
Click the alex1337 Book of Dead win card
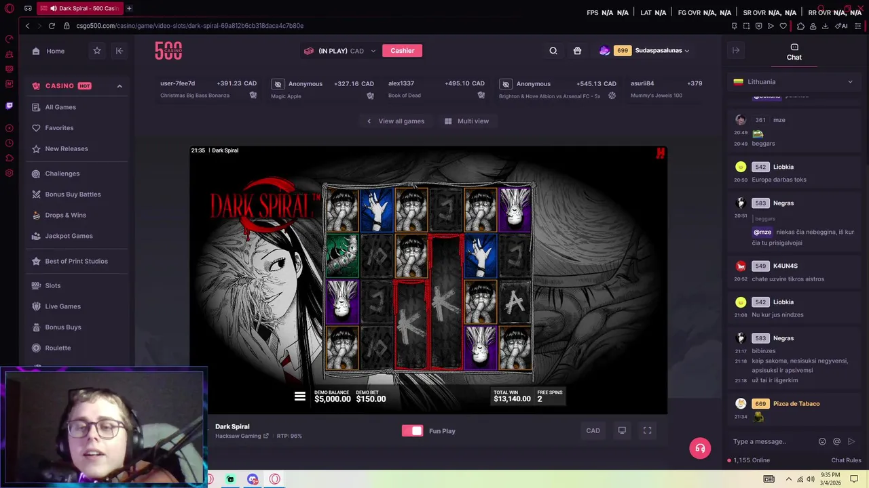click(x=436, y=89)
